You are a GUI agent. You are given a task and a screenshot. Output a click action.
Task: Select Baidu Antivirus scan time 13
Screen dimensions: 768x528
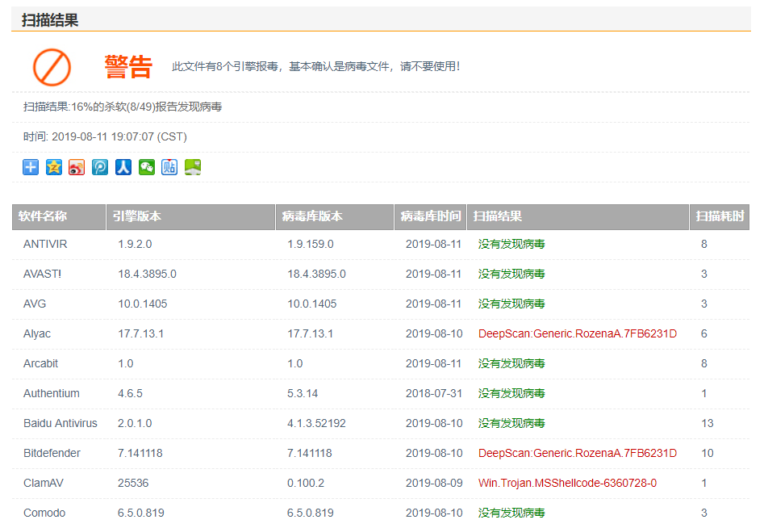click(x=707, y=424)
